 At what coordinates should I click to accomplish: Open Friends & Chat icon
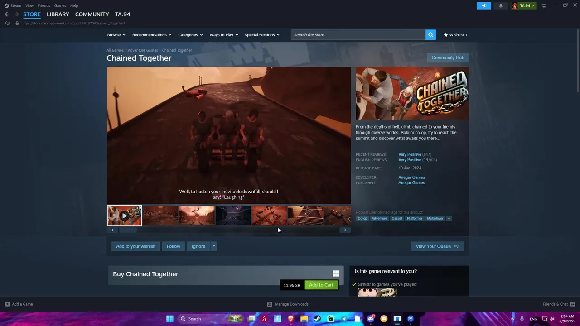572,304
